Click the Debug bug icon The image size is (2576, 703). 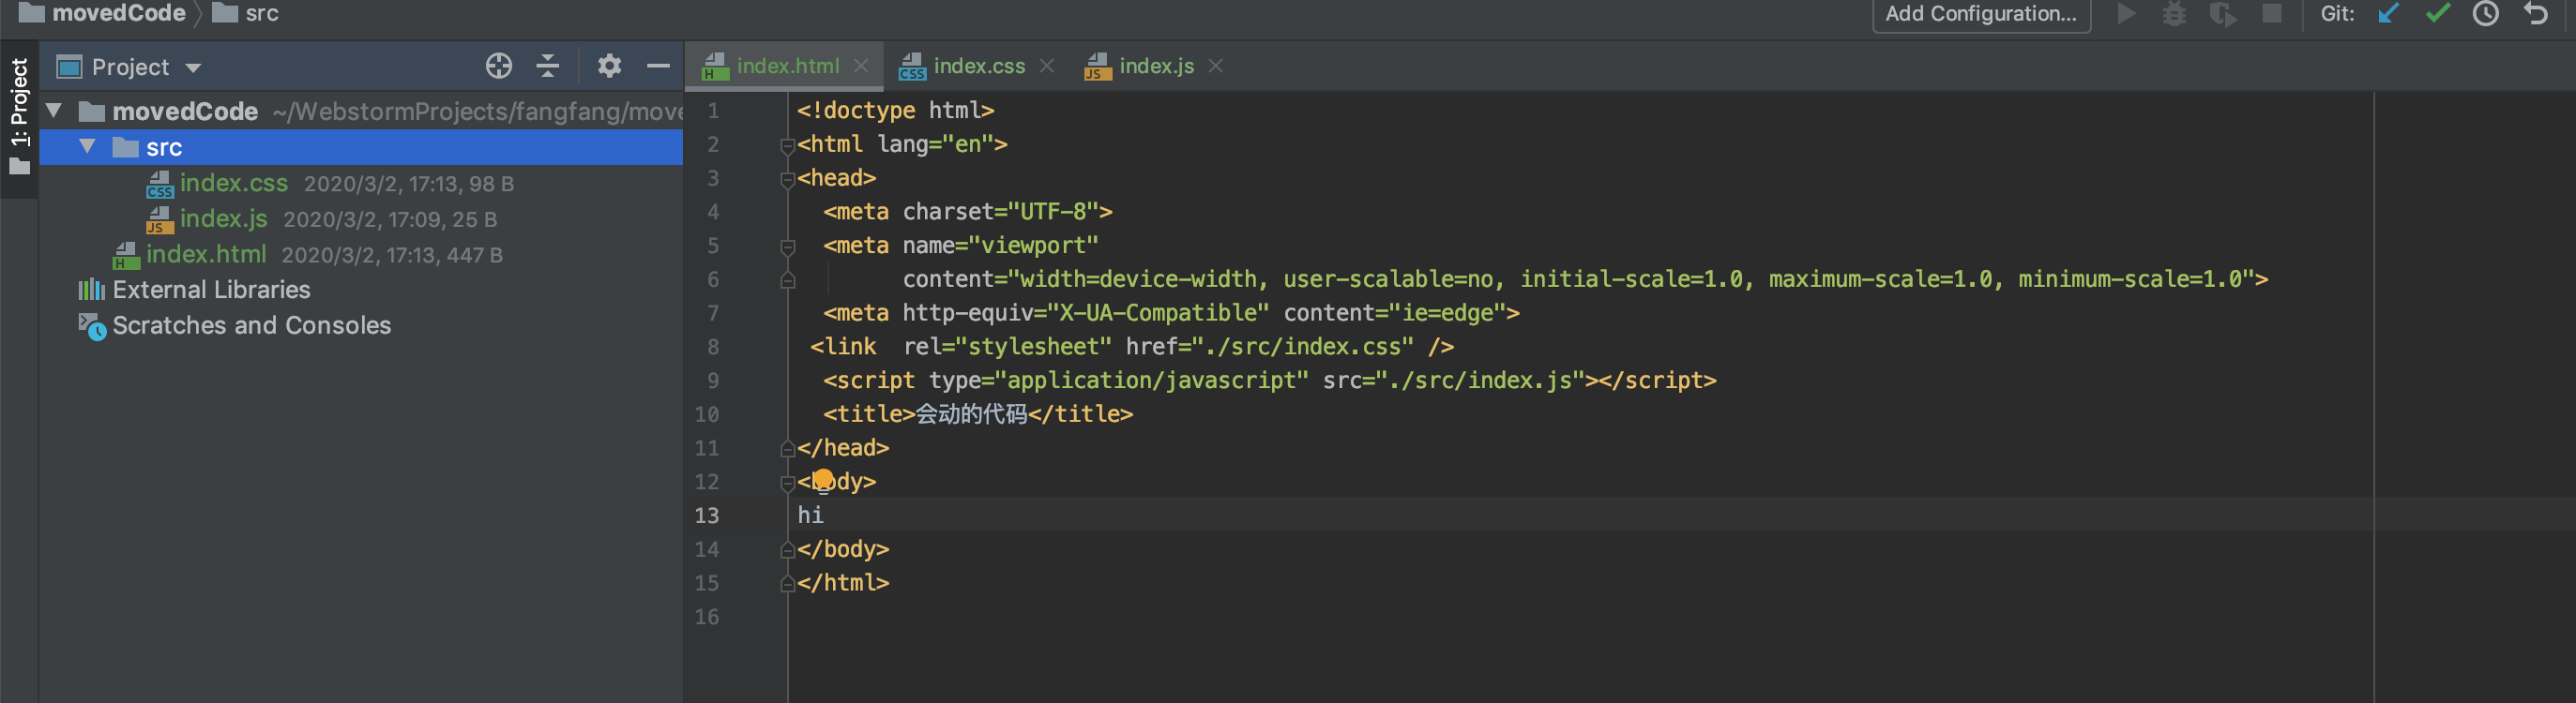pos(2174,14)
